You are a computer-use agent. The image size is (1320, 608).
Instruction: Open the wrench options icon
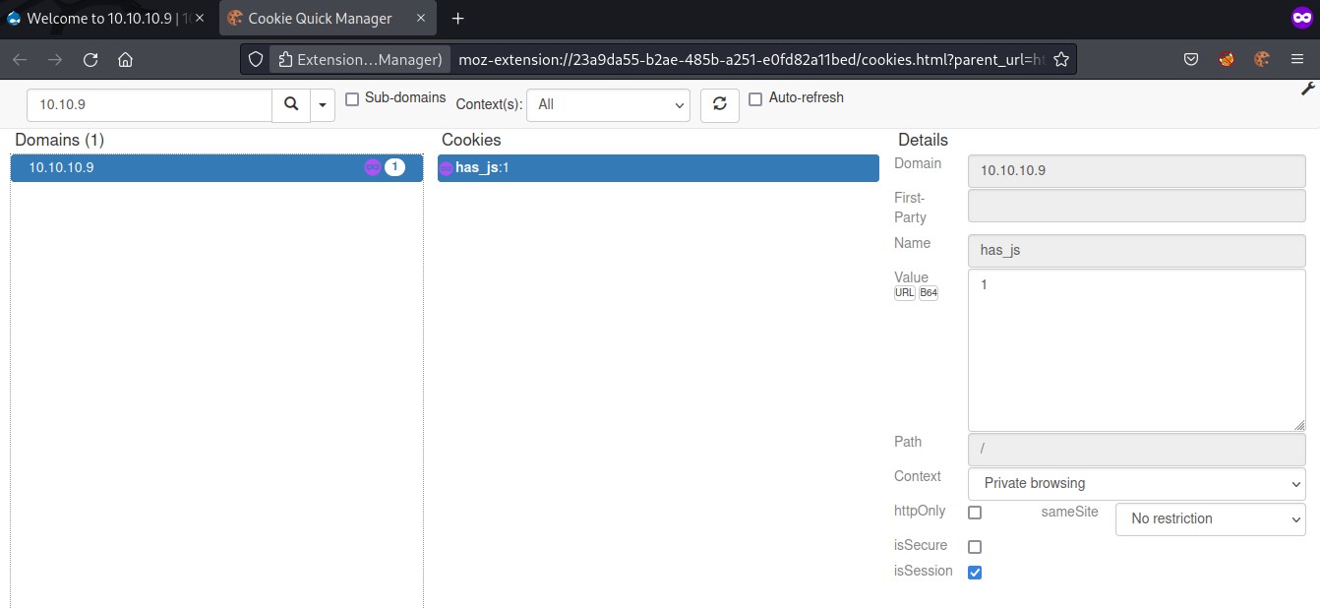[x=1307, y=89]
